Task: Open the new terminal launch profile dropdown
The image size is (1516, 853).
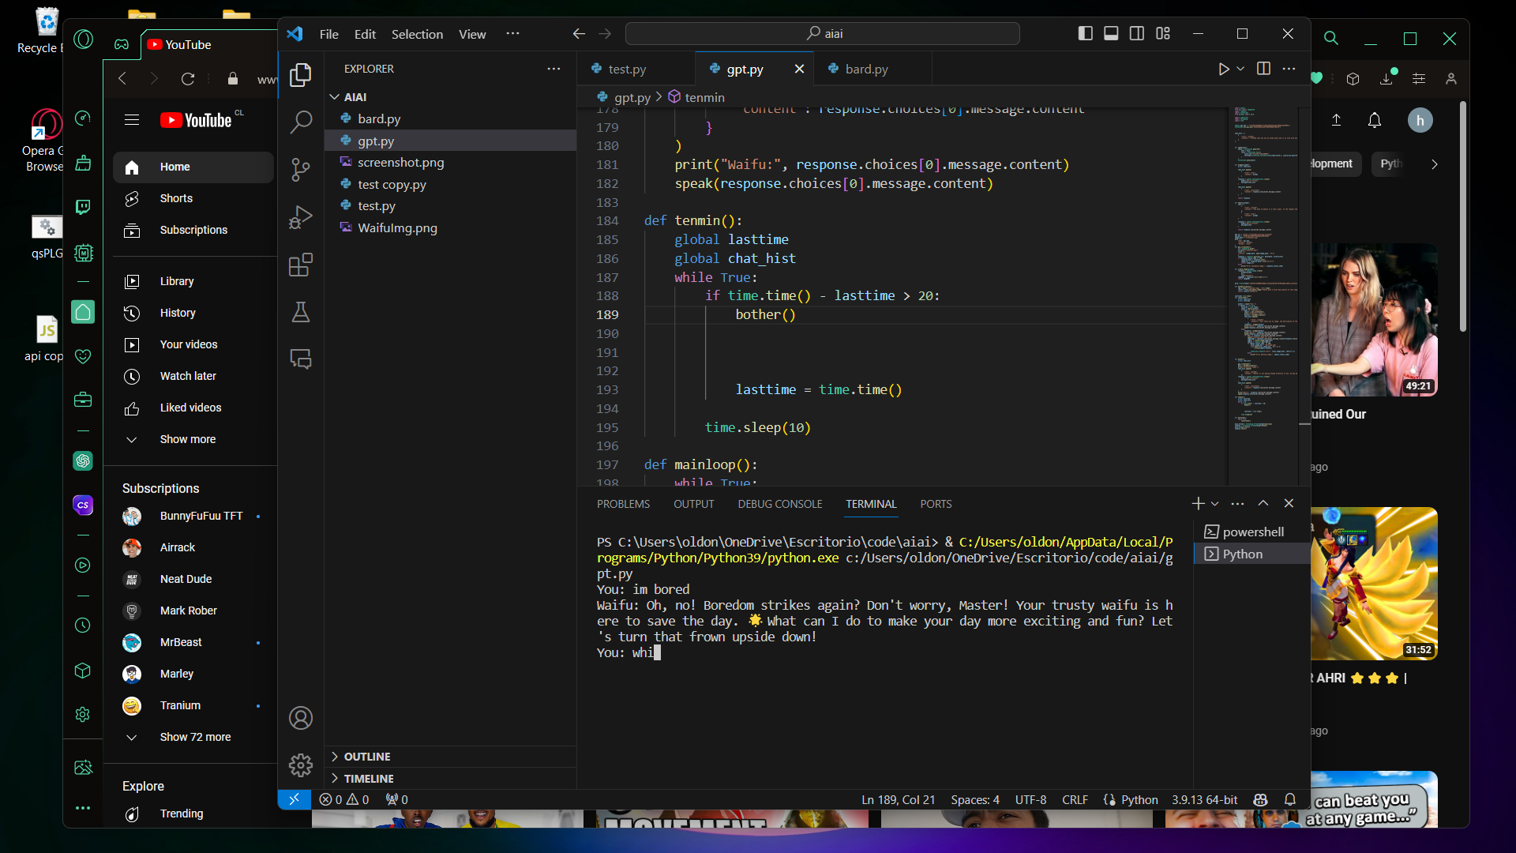Action: click(x=1215, y=504)
